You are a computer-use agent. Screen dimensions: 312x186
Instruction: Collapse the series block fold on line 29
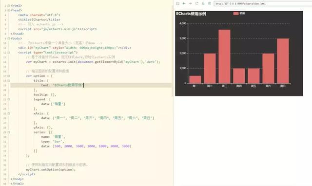tap(9, 132)
